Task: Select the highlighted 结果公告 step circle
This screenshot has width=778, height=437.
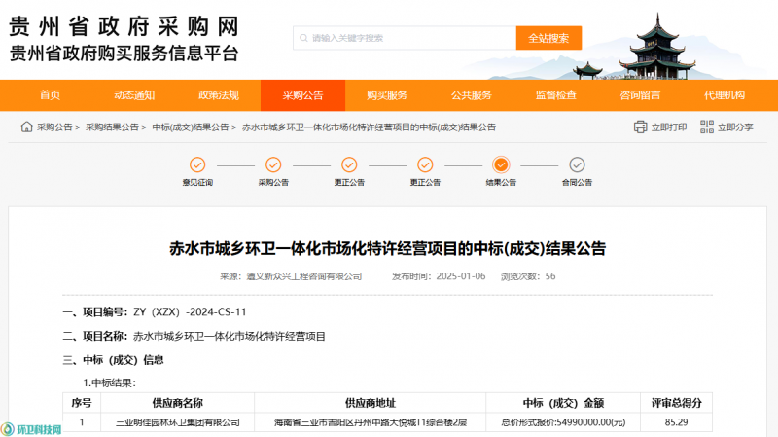Action: click(501, 164)
